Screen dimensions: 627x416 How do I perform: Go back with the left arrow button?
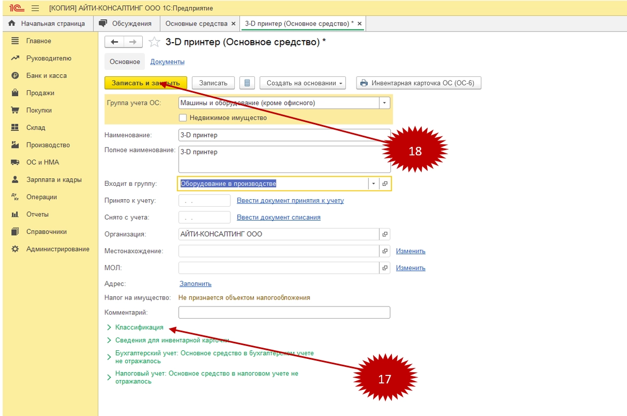pos(114,42)
